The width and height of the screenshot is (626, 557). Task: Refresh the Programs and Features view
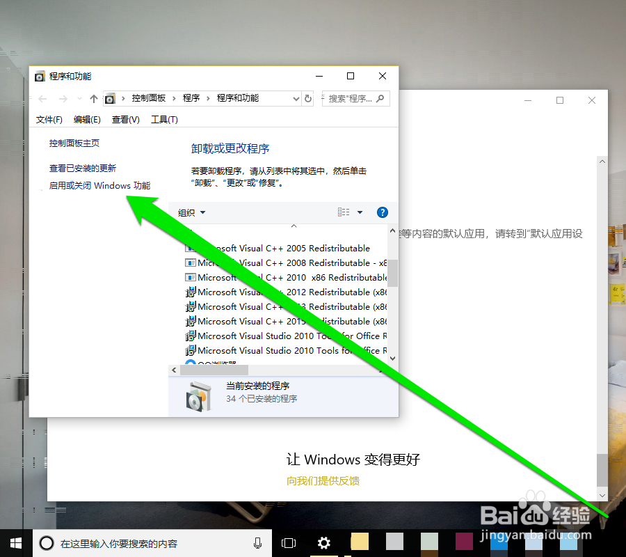click(308, 98)
